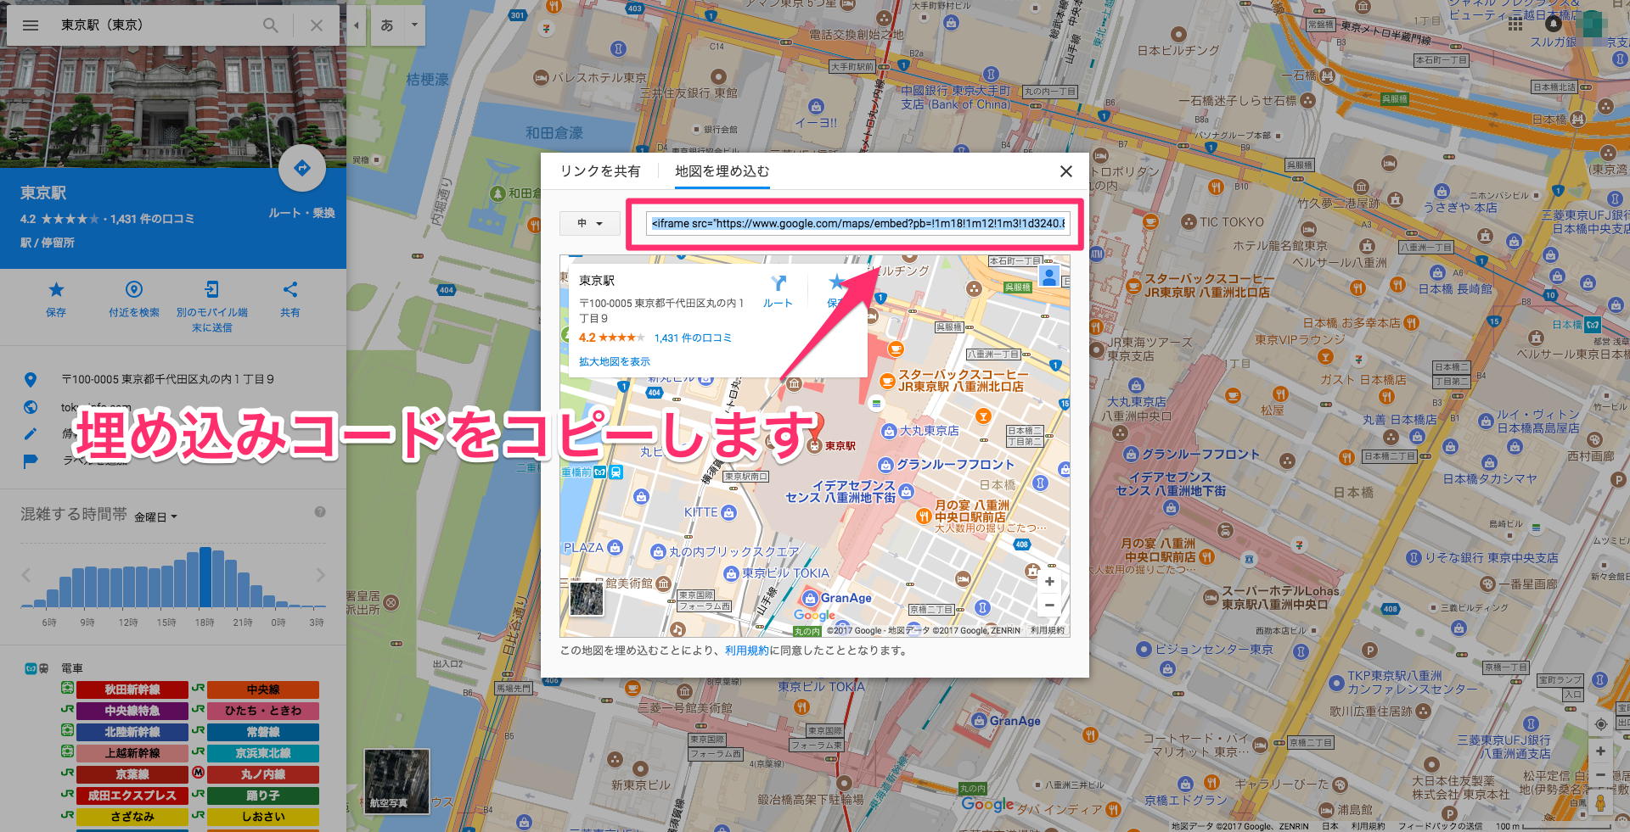
Task: Click the label flag icon
Action: [x=31, y=461]
